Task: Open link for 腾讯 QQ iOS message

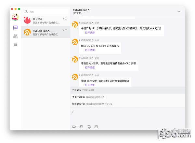Action: click(x=90, y=50)
